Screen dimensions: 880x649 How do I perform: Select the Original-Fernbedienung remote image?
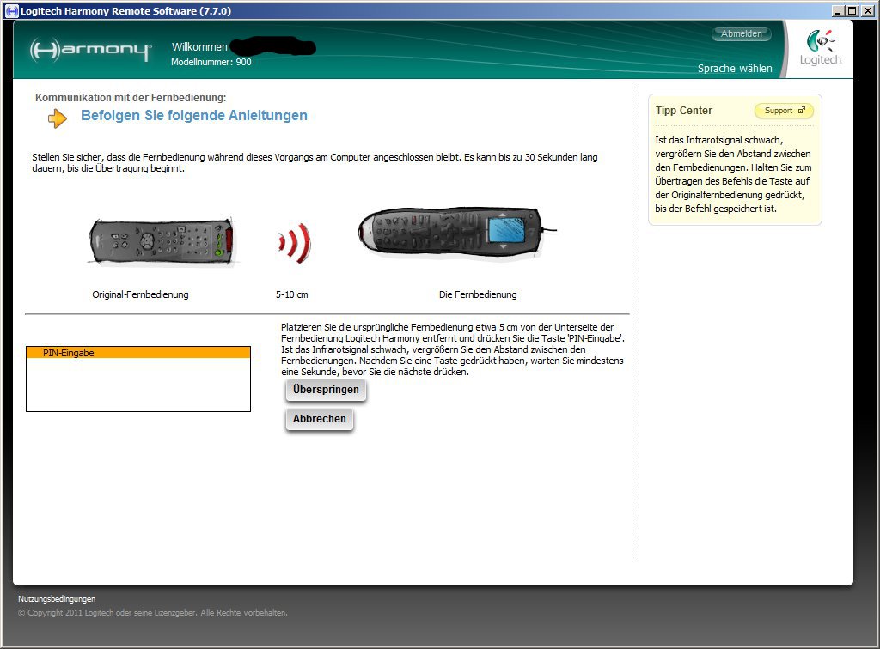point(160,241)
